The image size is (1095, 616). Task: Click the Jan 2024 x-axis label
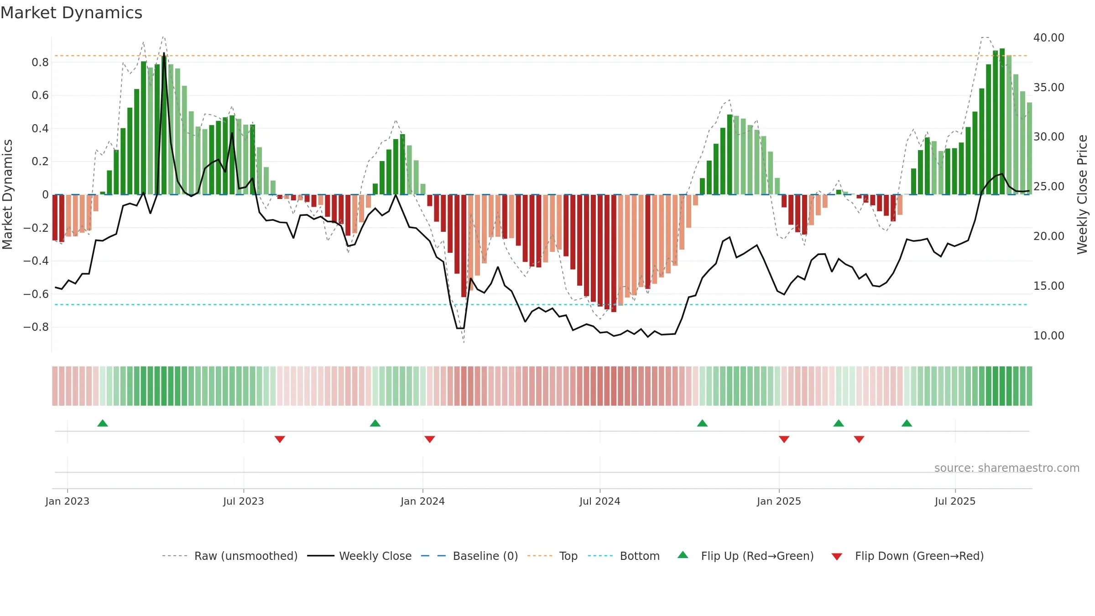(422, 501)
